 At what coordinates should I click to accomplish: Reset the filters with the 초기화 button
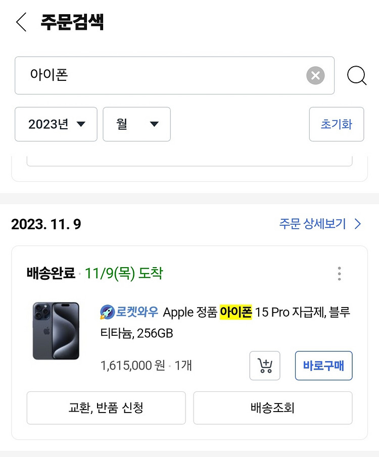(337, 124)
